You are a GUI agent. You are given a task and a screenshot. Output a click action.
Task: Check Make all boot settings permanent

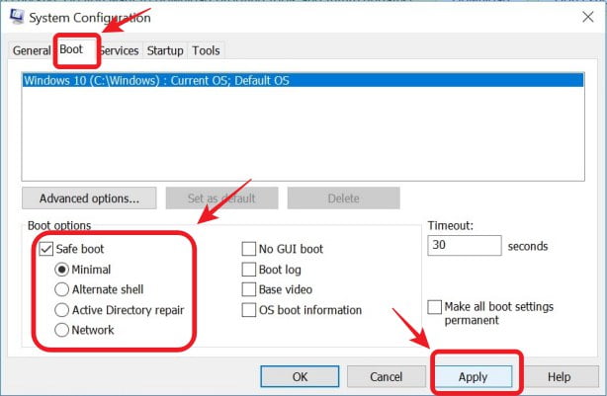click(x=436, y=307)
